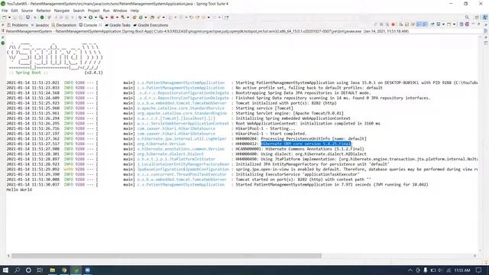Toggle Show Console When Standard Error Changes
Image resolution: width=489 pixels, height=275 pixels.
(x=425, y=24)
